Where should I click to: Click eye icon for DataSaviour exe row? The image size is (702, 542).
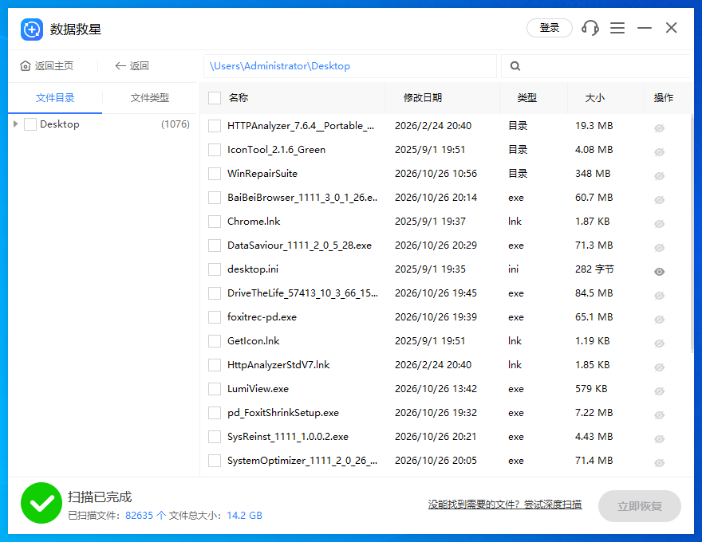click(659, 248)
